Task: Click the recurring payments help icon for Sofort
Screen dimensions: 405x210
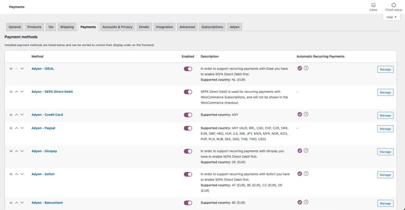Action: point(306,174)
